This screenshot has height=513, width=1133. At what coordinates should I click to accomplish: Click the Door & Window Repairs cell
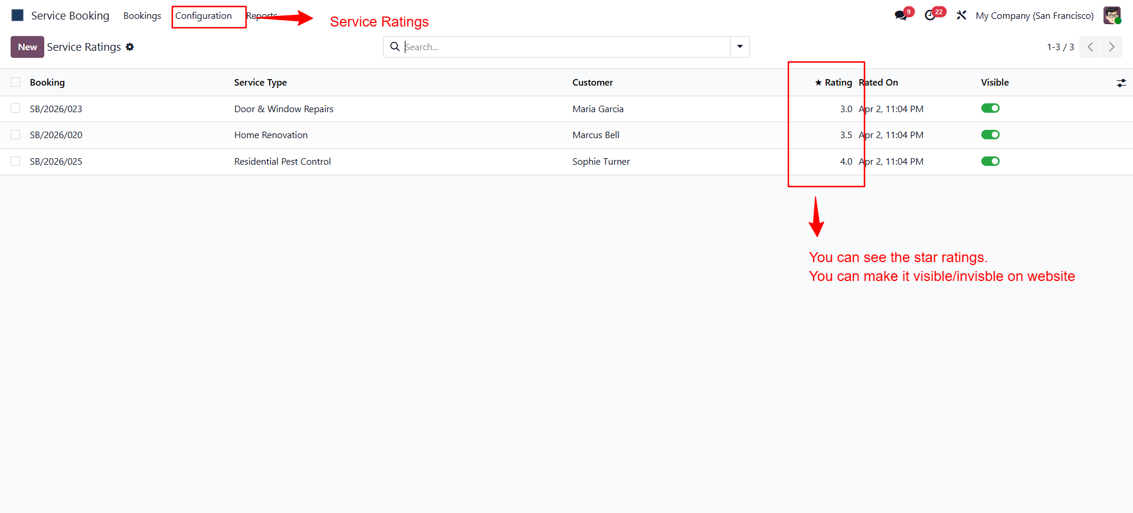click(x=284, y=109)
